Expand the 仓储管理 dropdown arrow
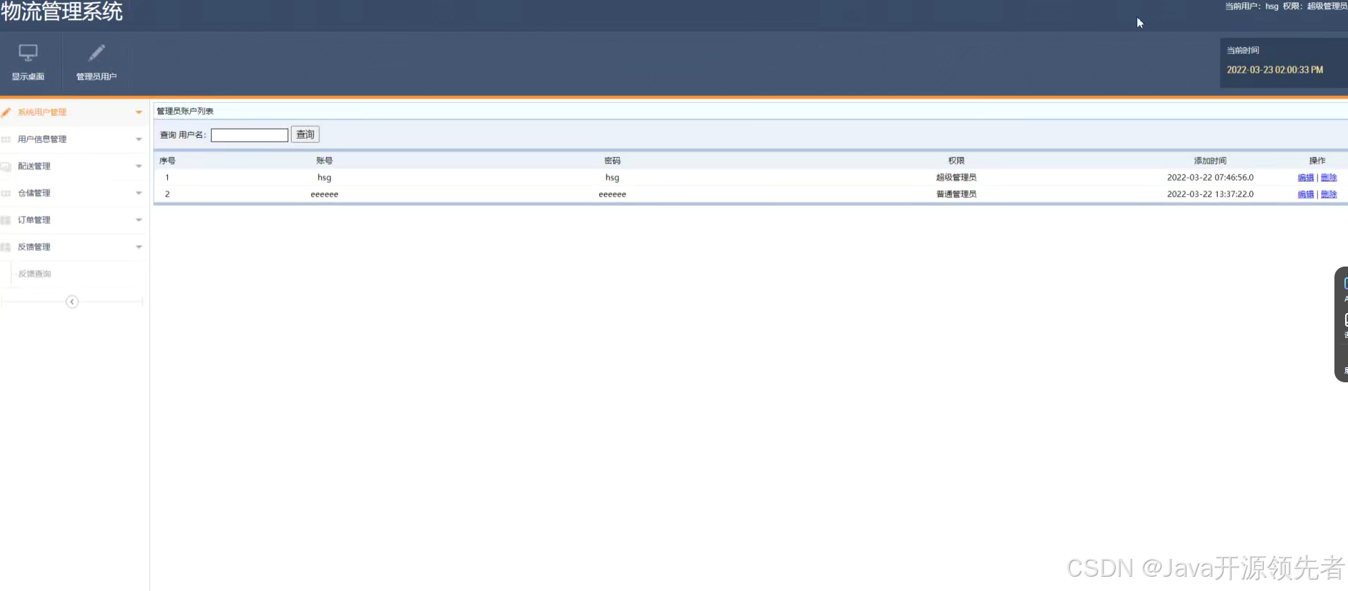The image size is (1348, 591). click(x=139, y=194)
